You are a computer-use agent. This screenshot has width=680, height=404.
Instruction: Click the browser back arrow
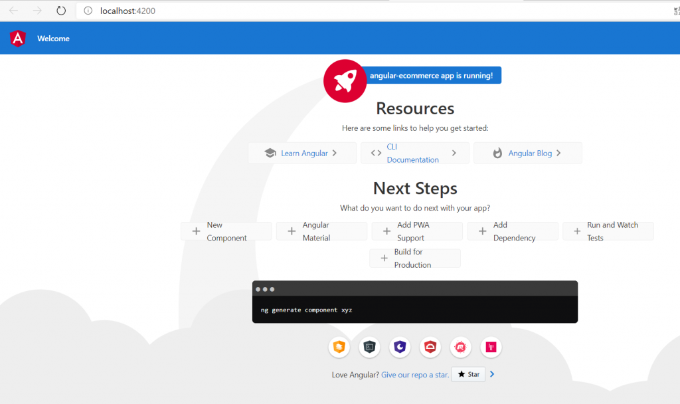tap(13, 11)
